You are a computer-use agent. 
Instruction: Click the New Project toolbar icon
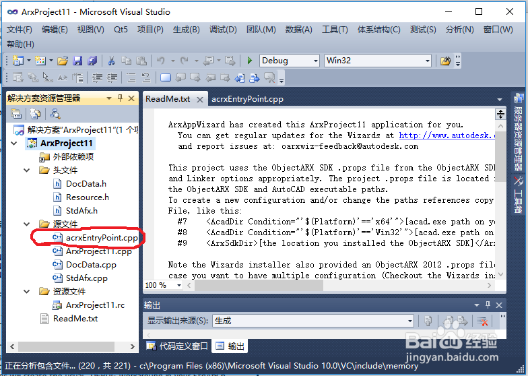(x=18, y=61)
